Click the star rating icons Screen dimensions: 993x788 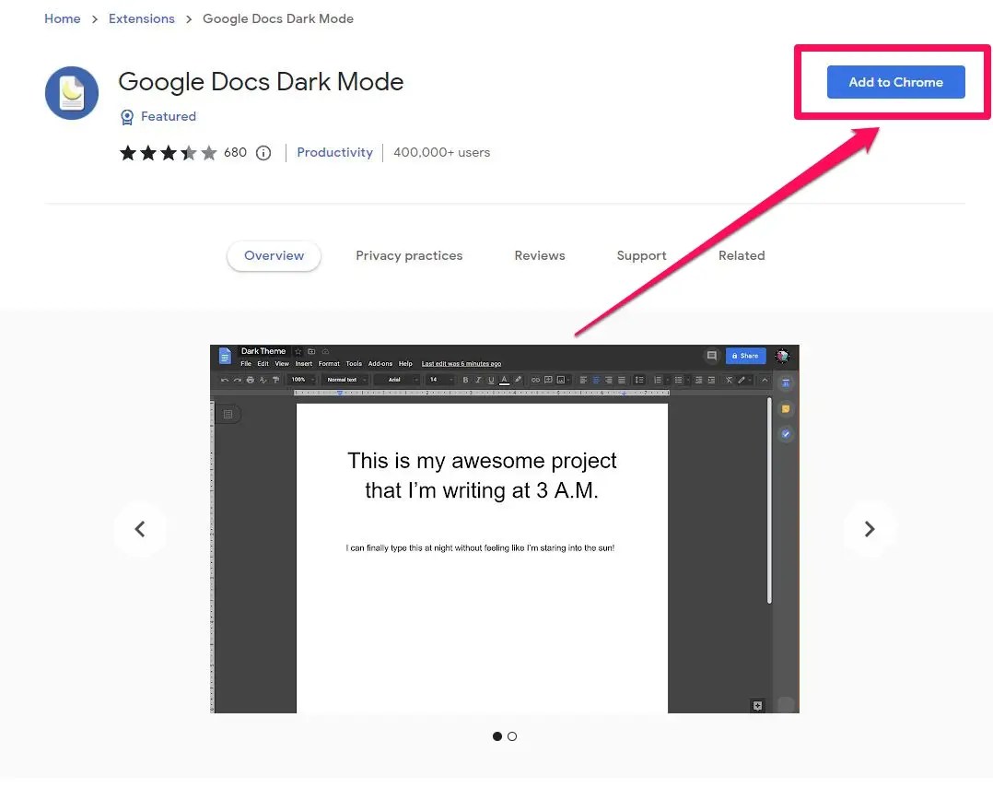[x=169, y=153]
